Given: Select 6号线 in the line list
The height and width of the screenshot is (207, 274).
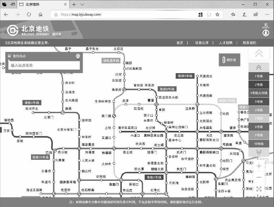Looking at the screenshot, I should [259, 110].
